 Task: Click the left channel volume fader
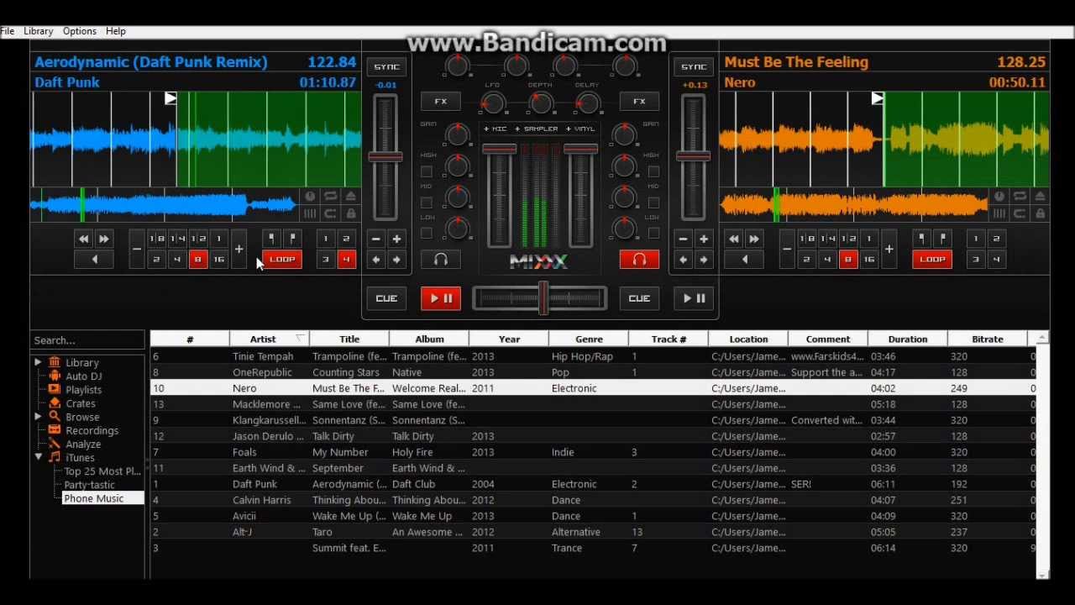point(499,150)
